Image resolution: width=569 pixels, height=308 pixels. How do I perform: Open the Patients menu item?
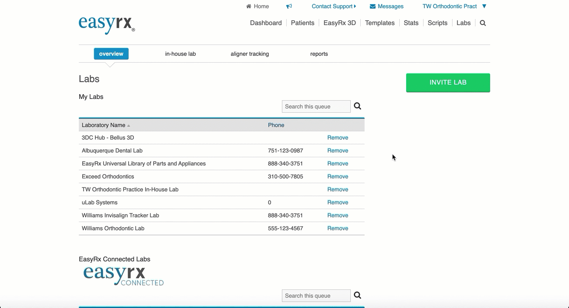pos(303,23)
